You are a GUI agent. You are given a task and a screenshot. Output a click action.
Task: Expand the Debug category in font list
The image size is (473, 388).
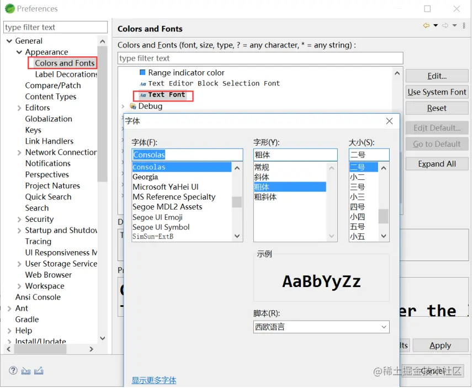pos(123,107)
